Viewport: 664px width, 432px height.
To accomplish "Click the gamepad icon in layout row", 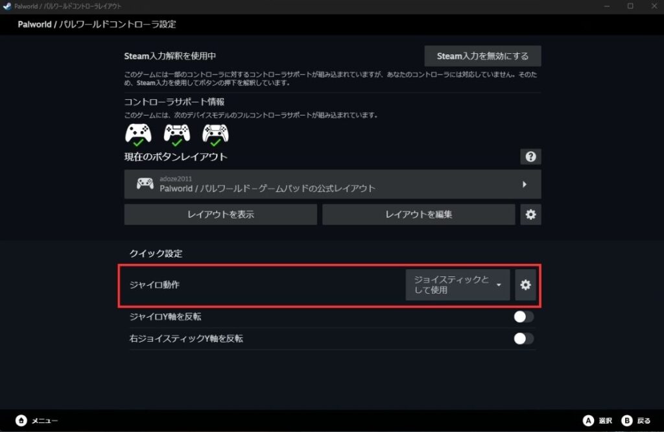I will 145,184.
